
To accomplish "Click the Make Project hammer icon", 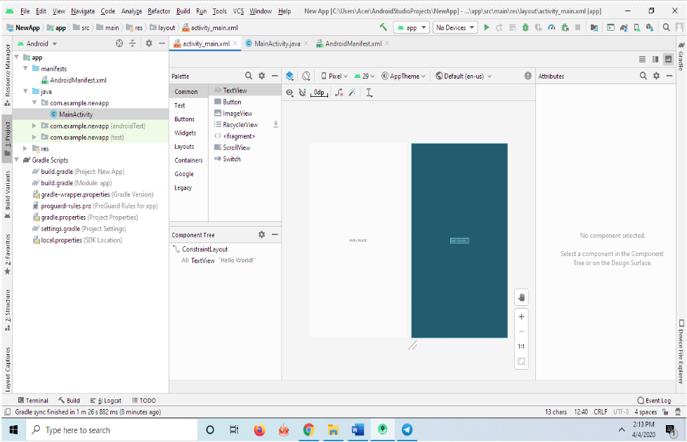I will pos(383,27).
